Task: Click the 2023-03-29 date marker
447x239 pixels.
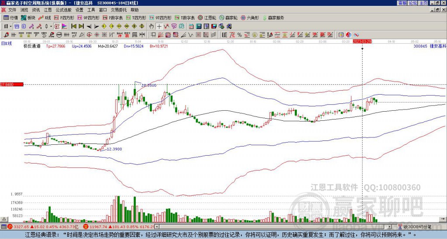Action: 362,41
